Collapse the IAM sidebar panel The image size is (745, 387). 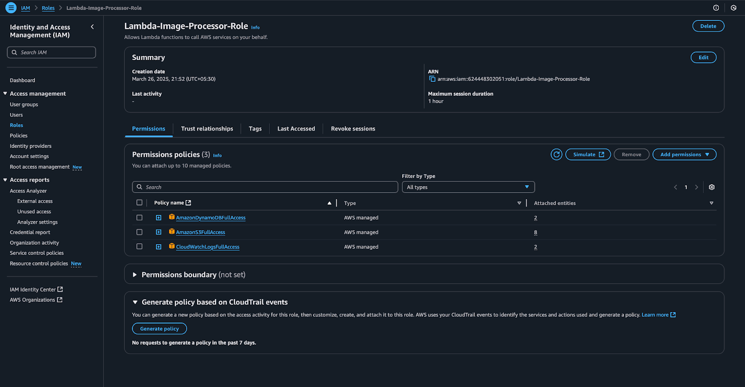pyautogui.click(x=92, y=27)
